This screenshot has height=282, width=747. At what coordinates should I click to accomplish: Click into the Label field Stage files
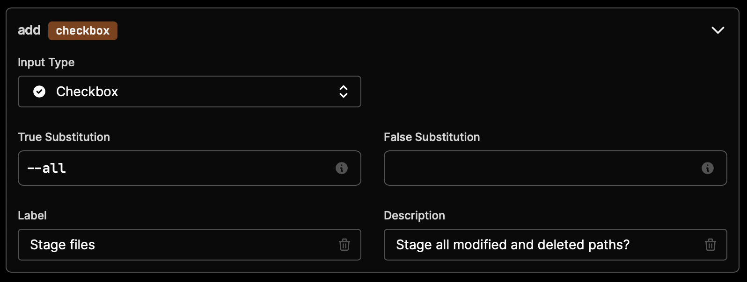click(190, 245)
